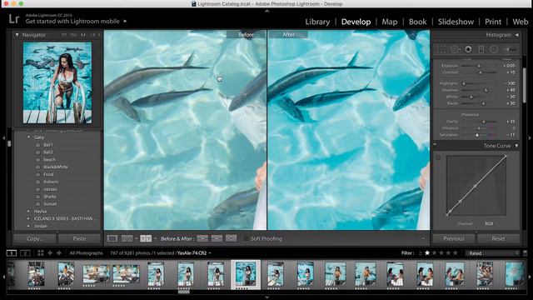Click the Lr identity plate logo

tap(14, 18)
